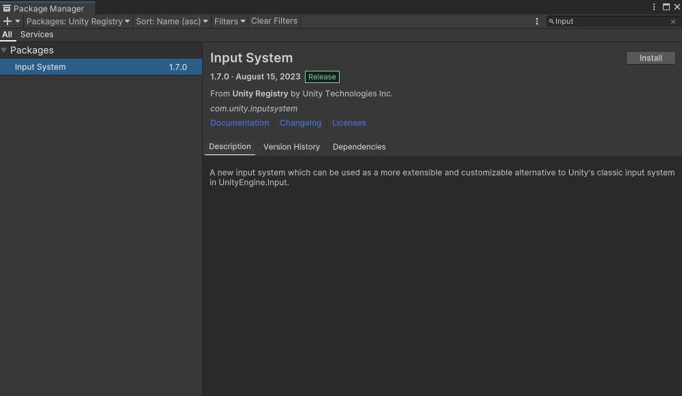The height and width of the screenshot is (396, 682).
Task: Click the plus add package icon
Action: tap(7, 21)
